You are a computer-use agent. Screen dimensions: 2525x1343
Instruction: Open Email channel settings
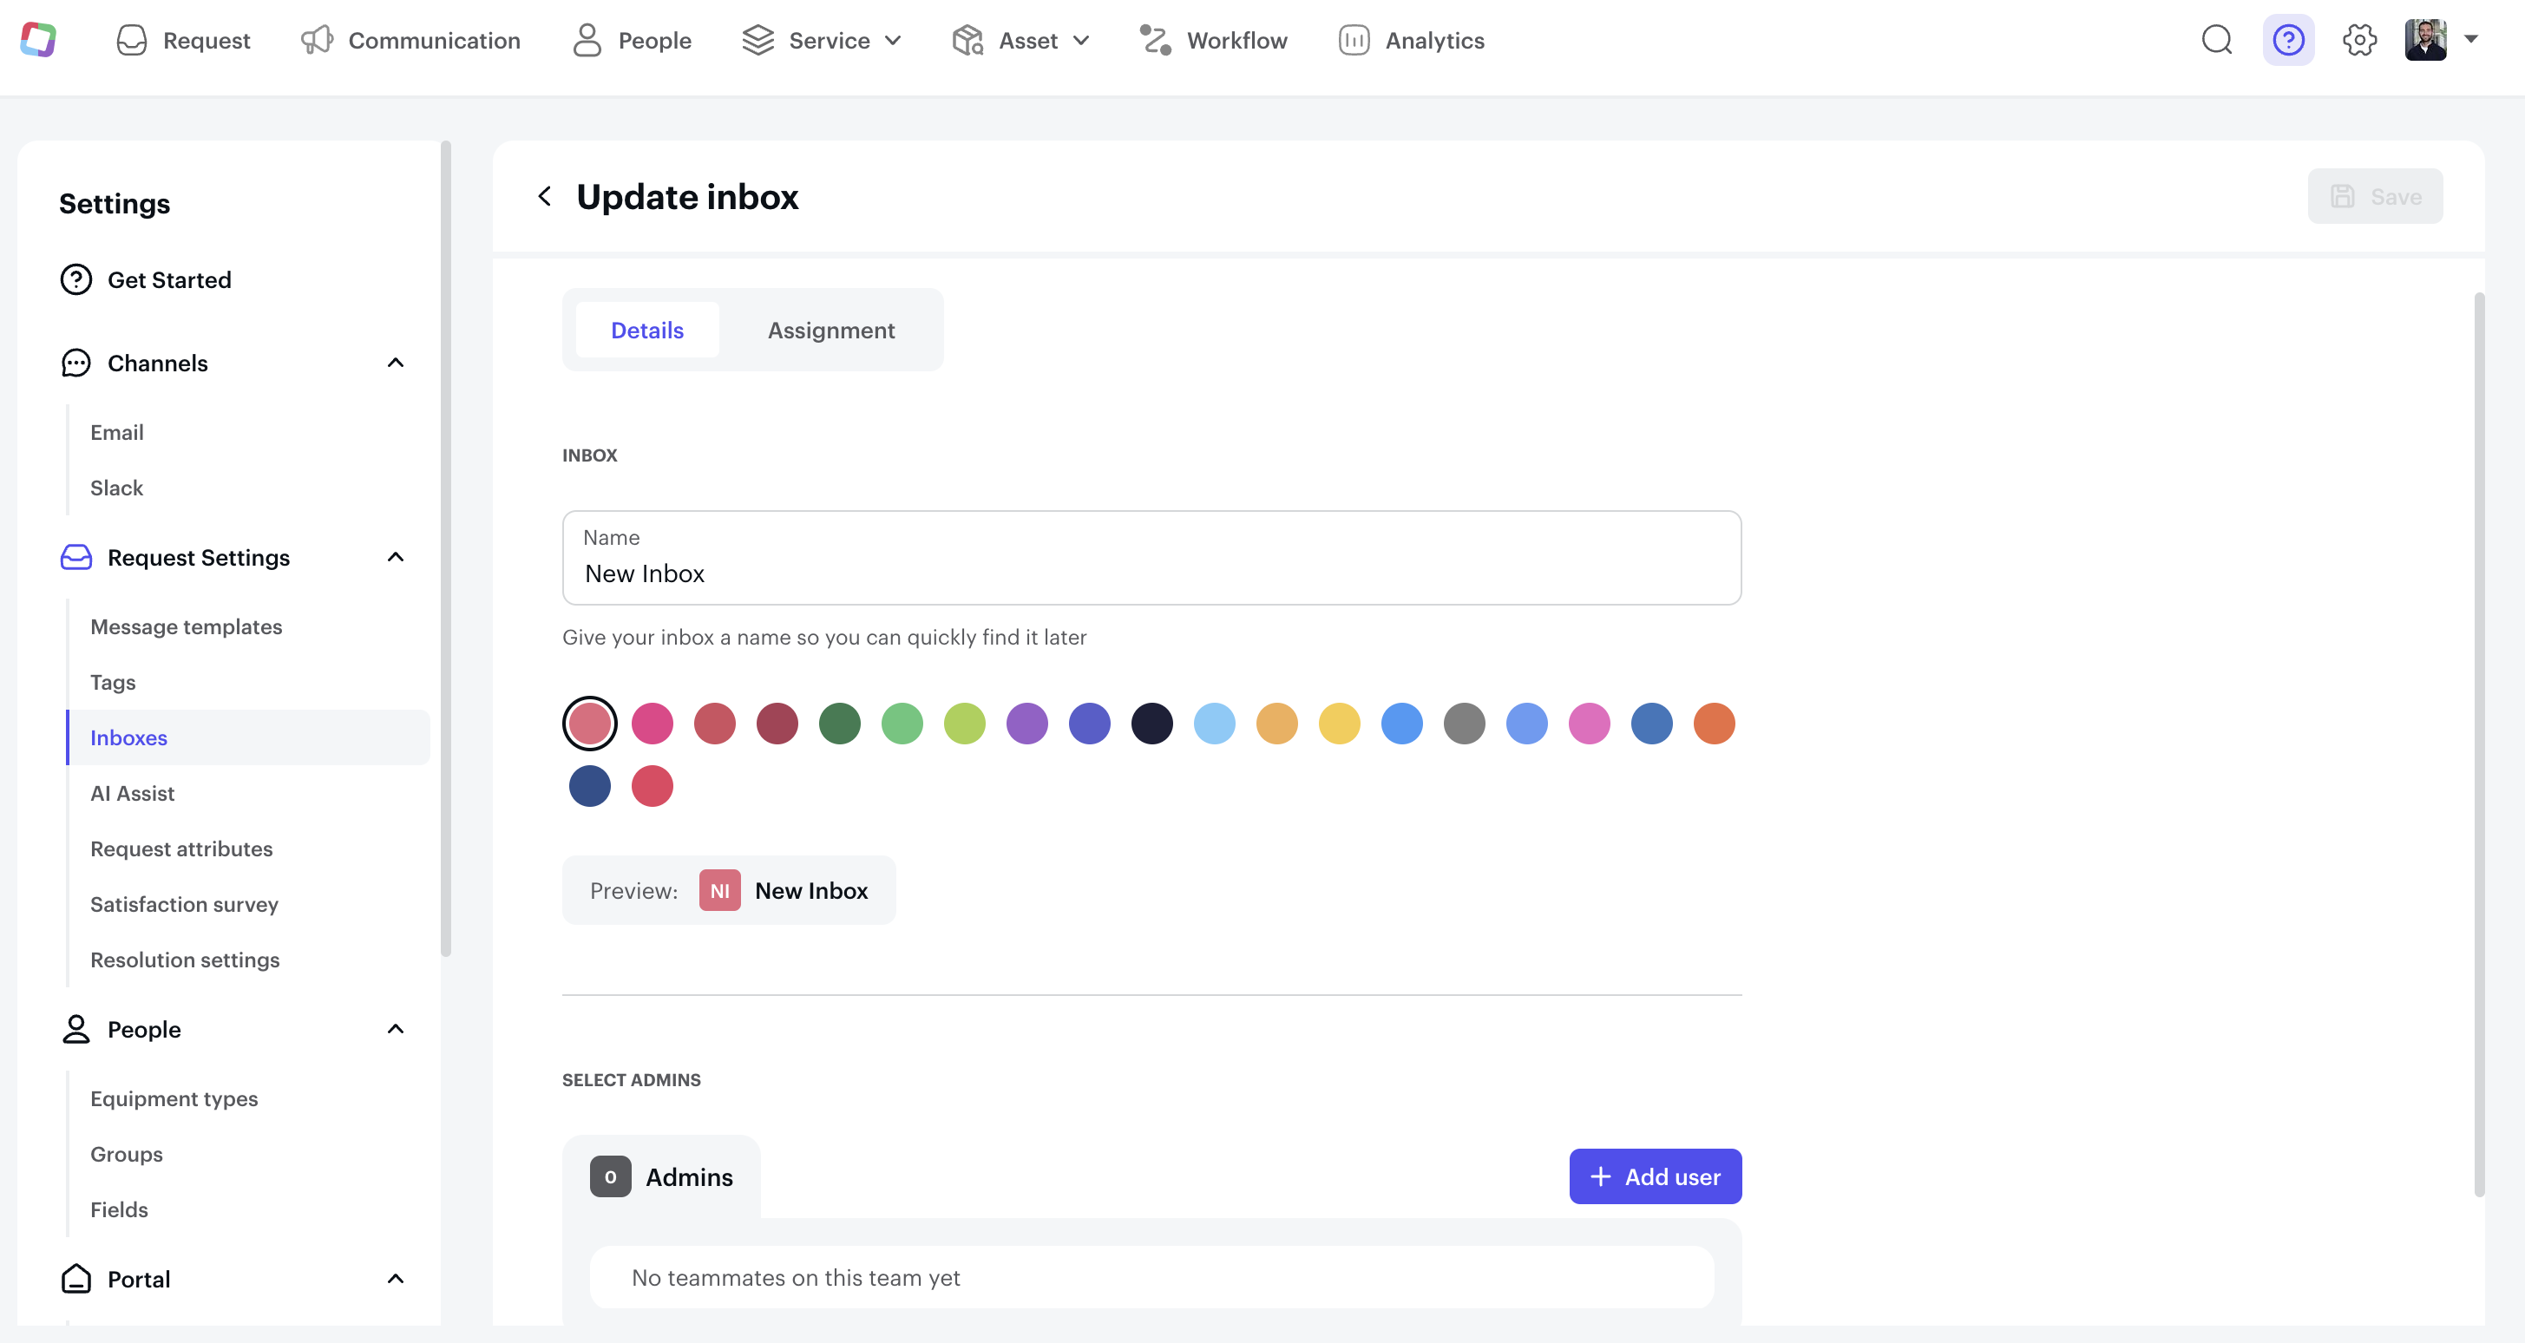pyautogui.click(x=116, y=432)
